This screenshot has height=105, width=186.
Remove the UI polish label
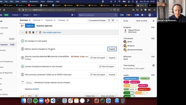pyautogui.click(x=149, y=78)
